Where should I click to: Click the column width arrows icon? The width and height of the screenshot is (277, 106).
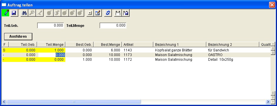pos(118,13)
